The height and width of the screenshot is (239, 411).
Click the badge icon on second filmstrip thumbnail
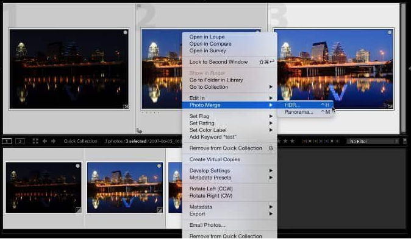click(x=159, y=210)
